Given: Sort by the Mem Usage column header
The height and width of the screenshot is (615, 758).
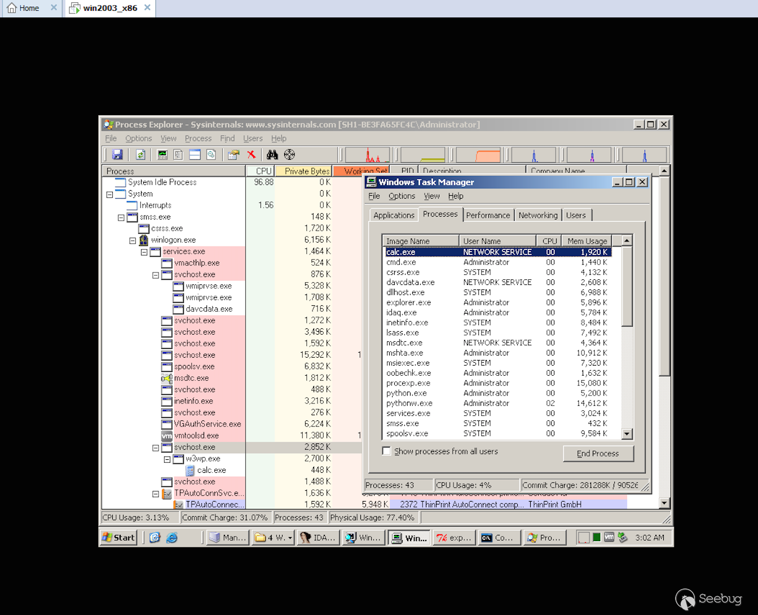Looking at the screenshot, I should point(587,241).
